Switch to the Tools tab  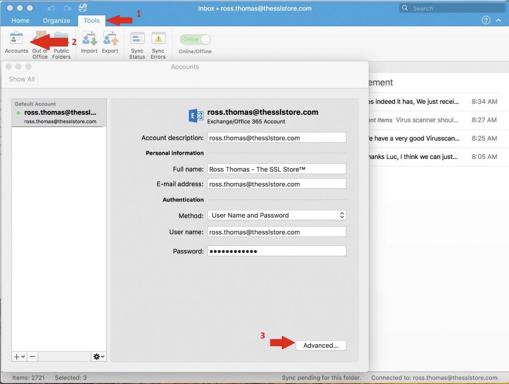pyautogui.click(x=91, y=20)
